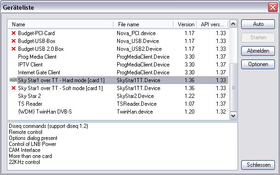
Task: Click red X icon beside Budget-USB-Box
Action: (13, 41)
